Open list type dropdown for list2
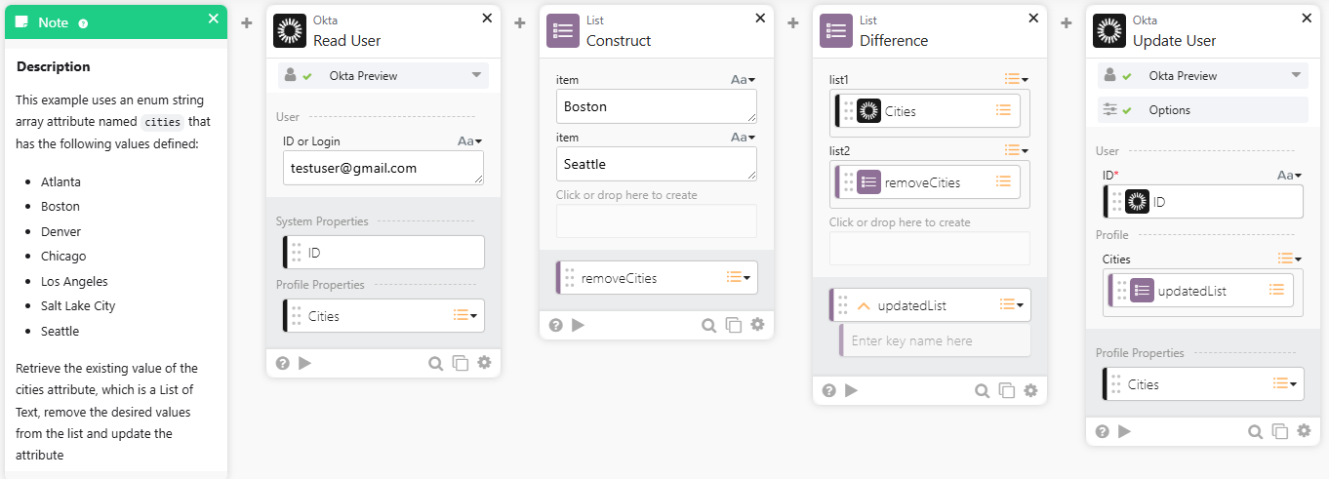The image size is (1329, 479). point(1017,150)
